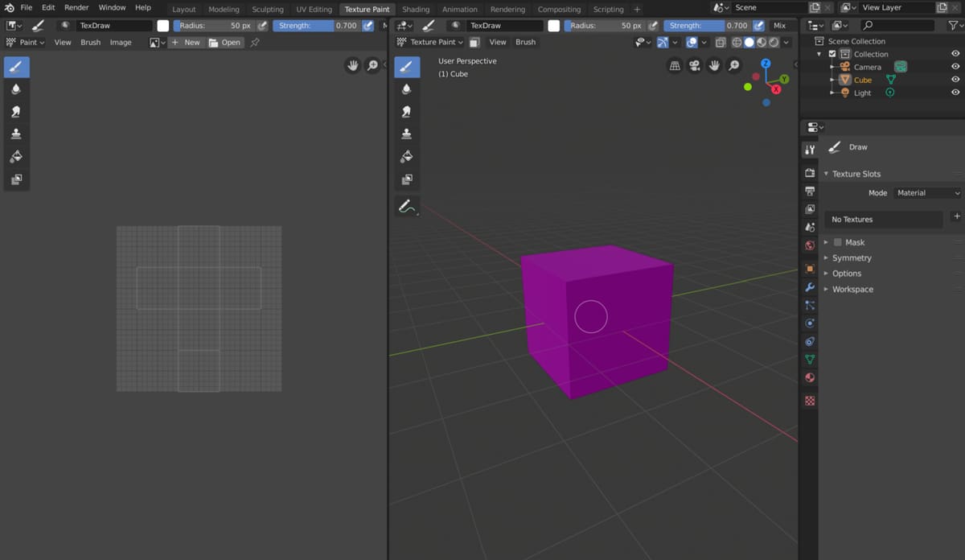Enable the Mask checkbox in properties
The image size is (965, 560).
click(x=837, y=242)
